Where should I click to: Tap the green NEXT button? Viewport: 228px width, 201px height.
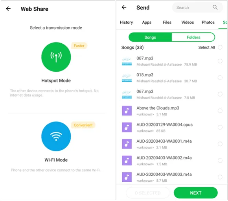click(x=196, y=193)
